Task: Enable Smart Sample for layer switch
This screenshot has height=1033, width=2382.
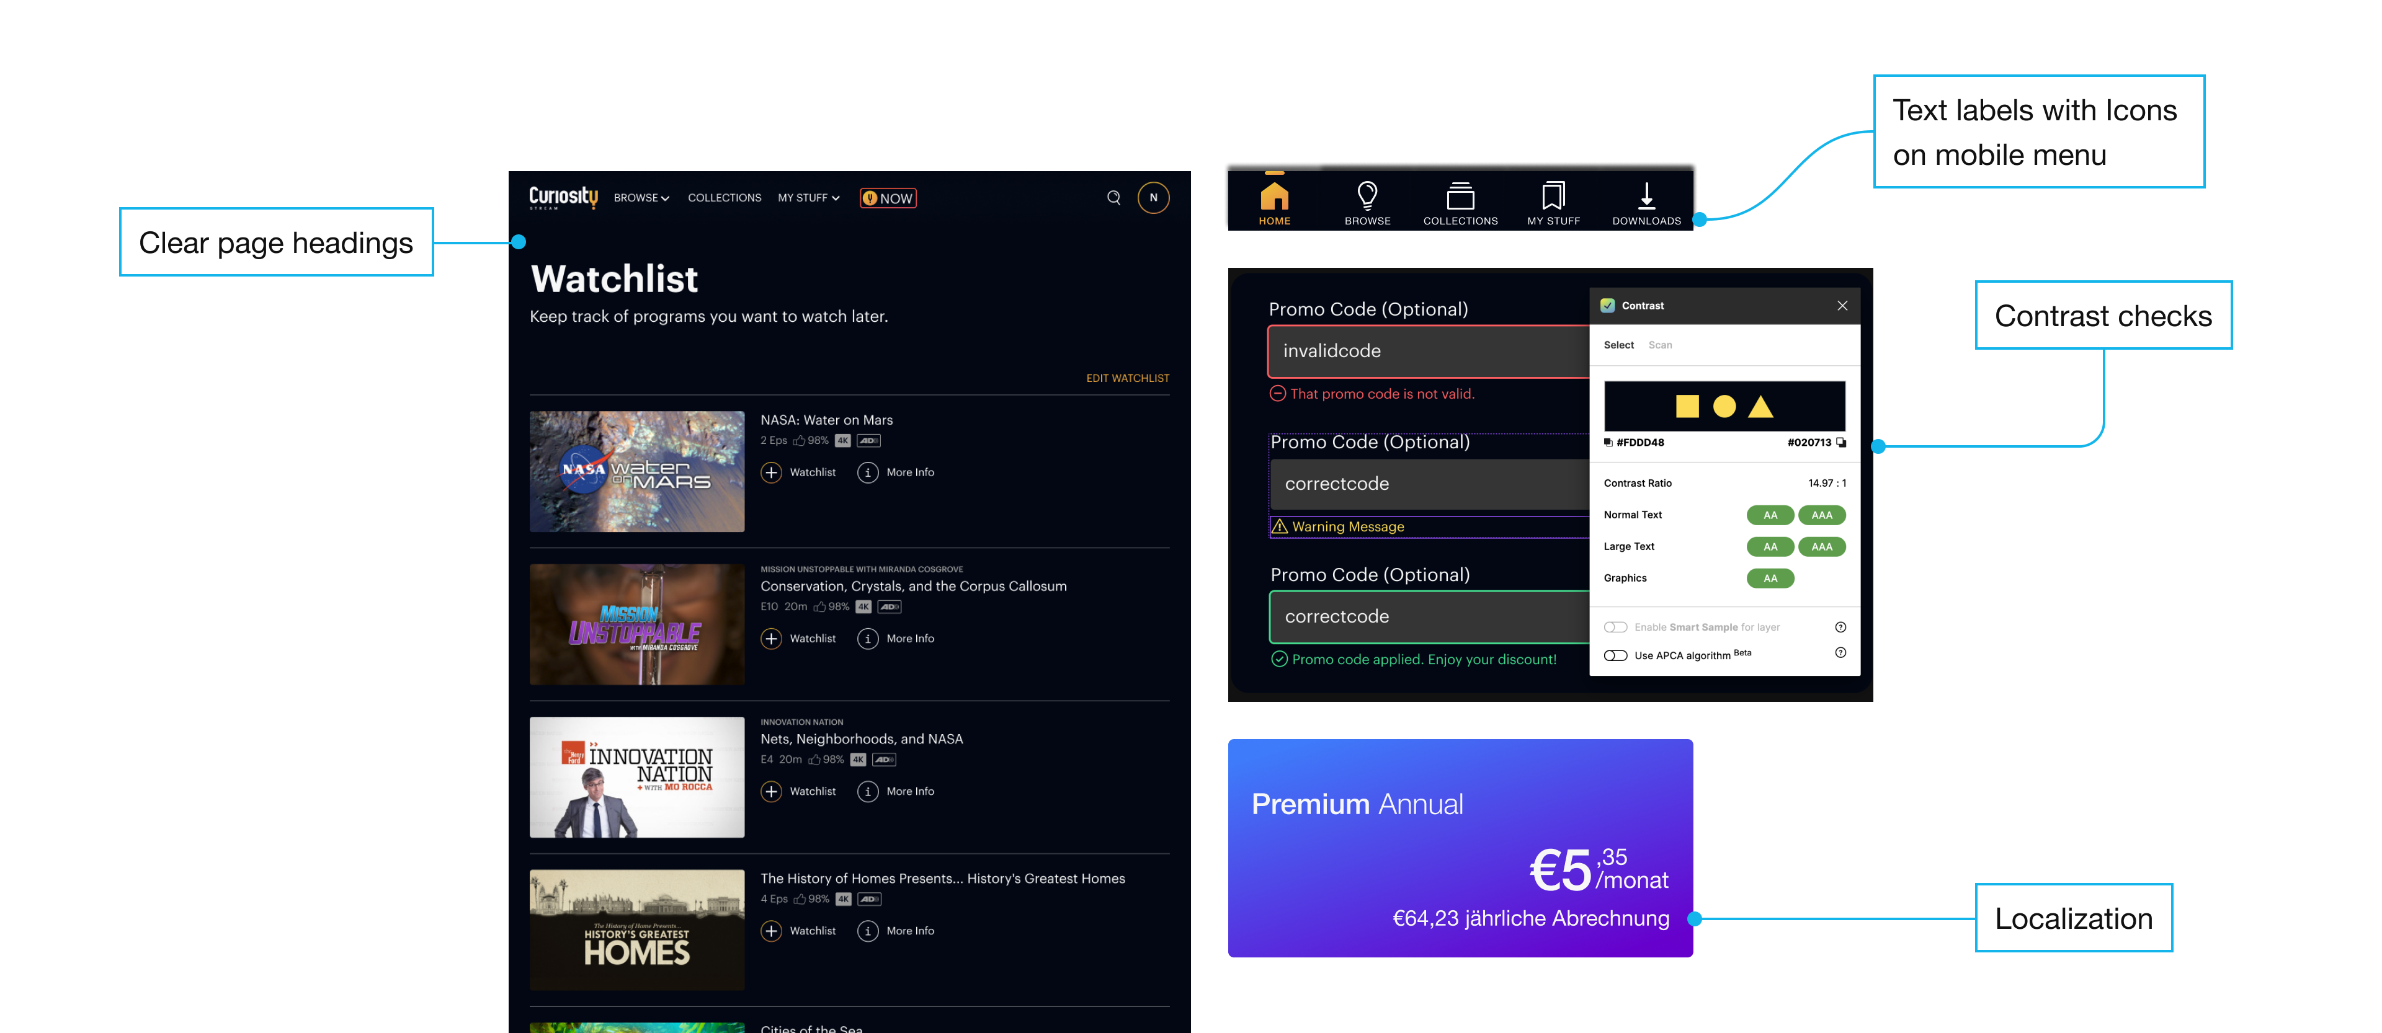Action: [1615, 627]
